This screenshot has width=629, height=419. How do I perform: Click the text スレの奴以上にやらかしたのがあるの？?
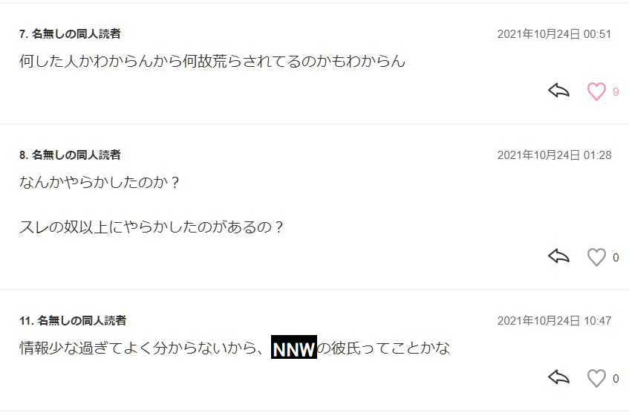coord(152,227)
